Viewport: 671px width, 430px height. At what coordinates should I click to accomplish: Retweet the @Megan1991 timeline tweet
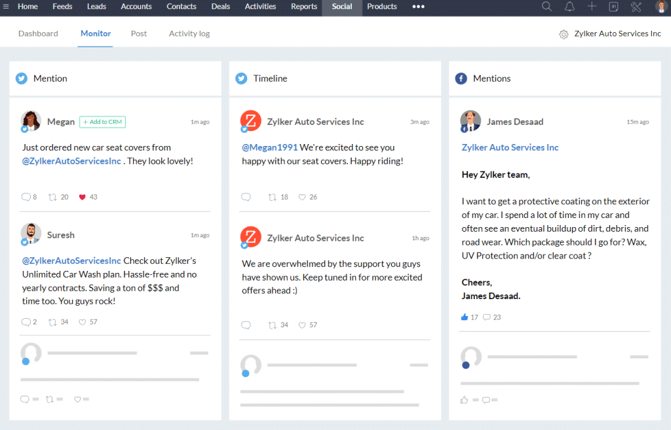pos(272,197)
